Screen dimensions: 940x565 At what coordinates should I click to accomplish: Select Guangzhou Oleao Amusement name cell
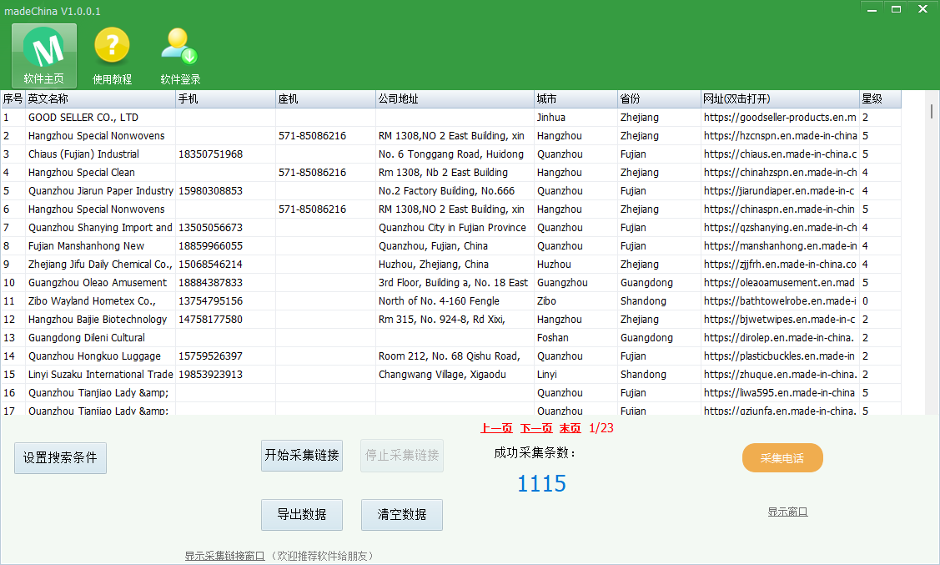point(100,282)
